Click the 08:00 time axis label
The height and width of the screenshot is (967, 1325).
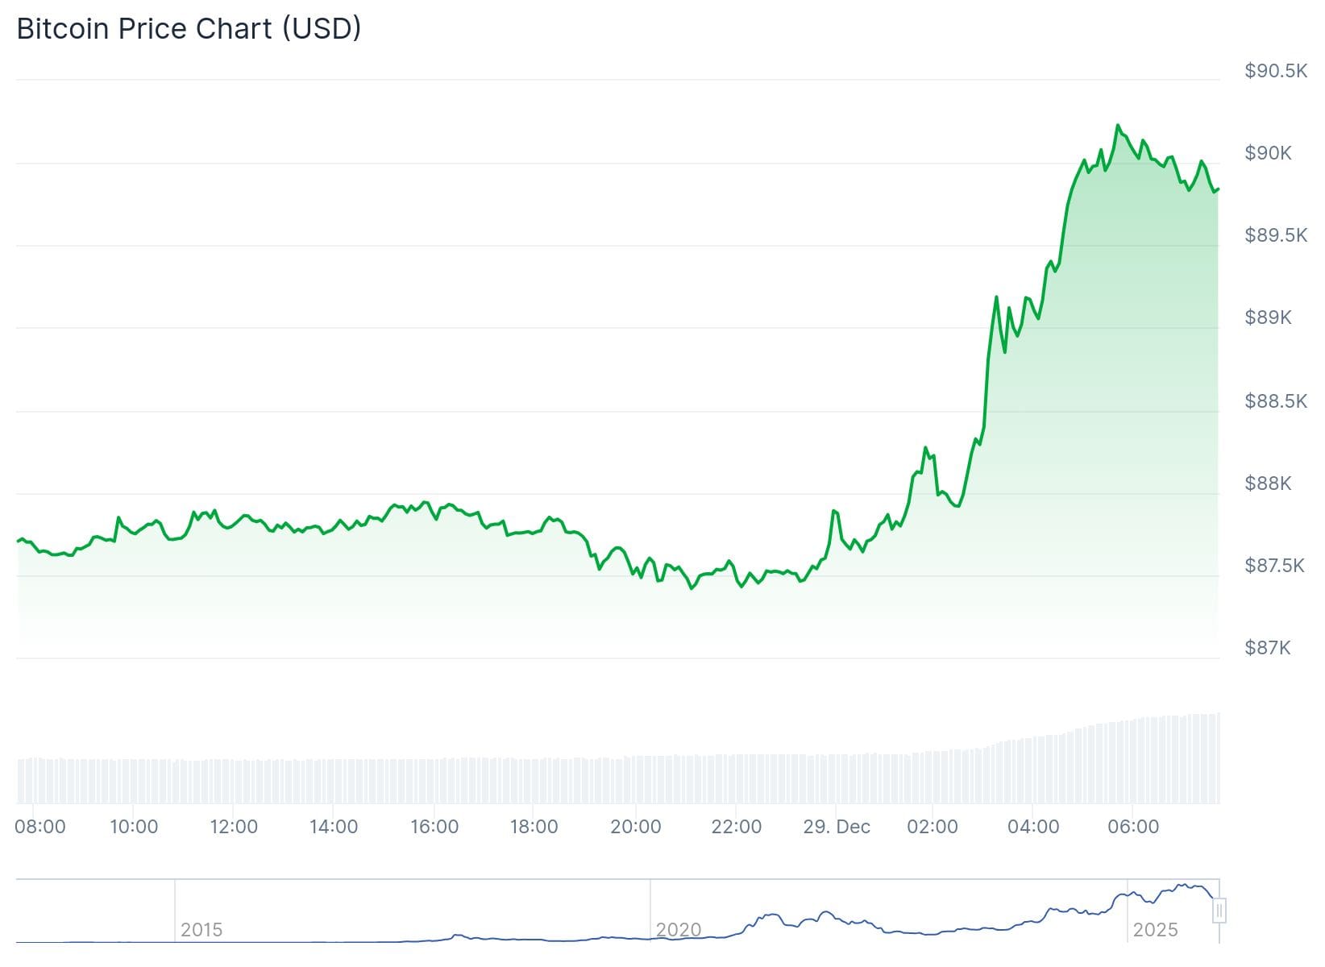40,827
